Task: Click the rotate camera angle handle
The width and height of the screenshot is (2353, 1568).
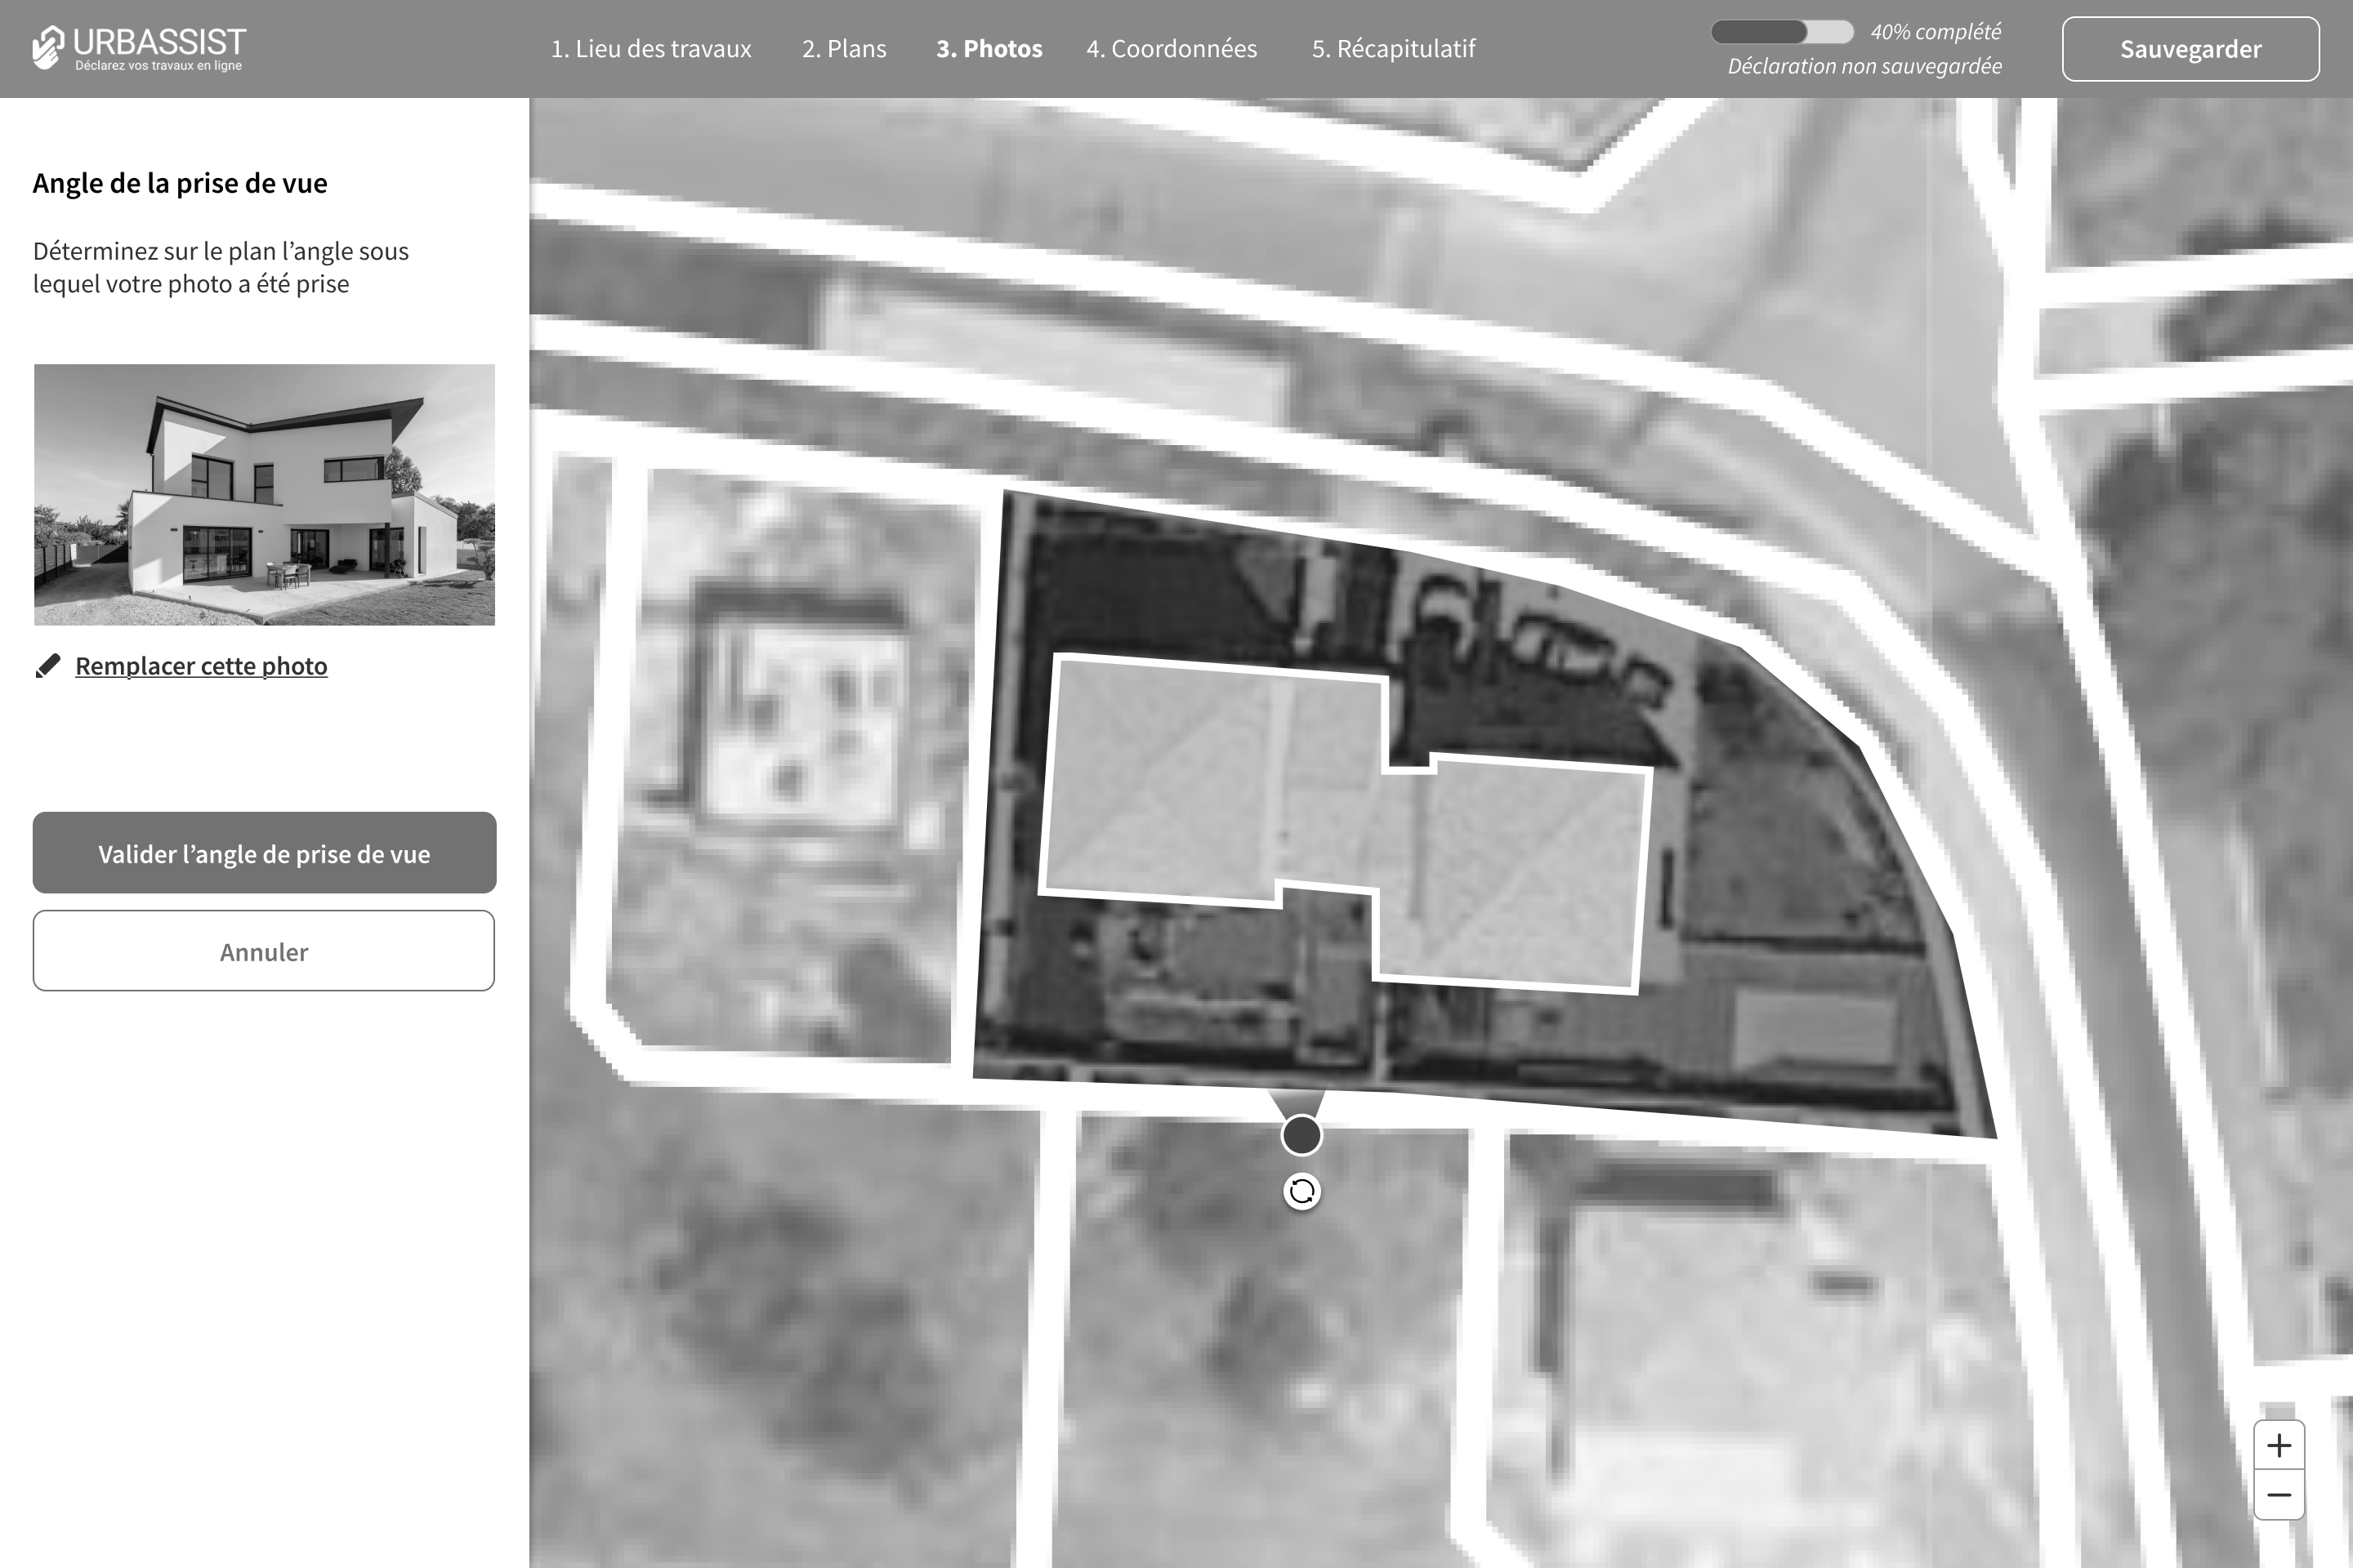Action: point(1302,1191)
